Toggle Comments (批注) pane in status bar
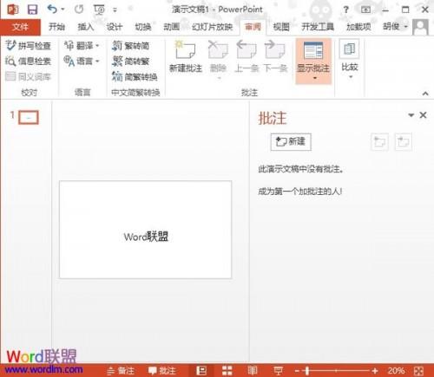Viewport: 434px width, 377px height. (x=162, y=371)
